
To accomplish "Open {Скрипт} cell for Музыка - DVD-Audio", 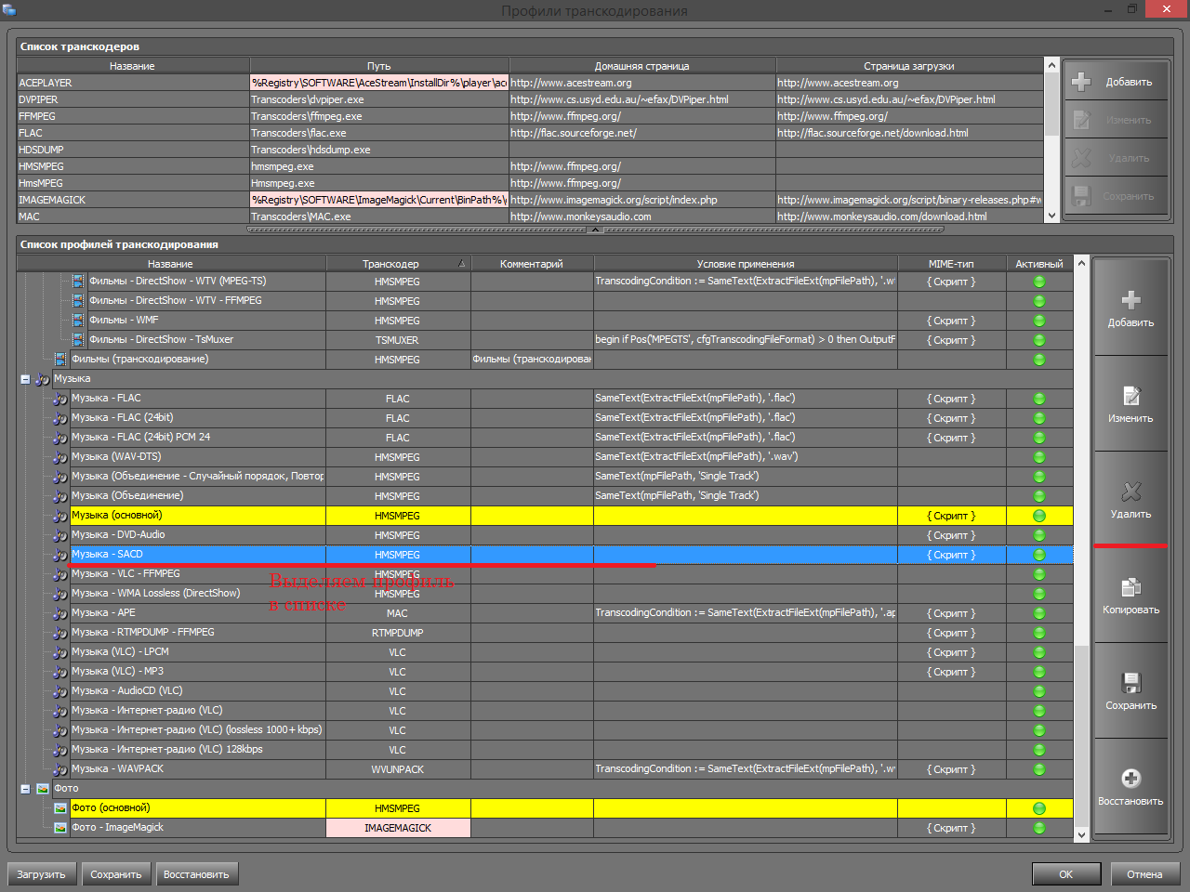I will (951, 535).
